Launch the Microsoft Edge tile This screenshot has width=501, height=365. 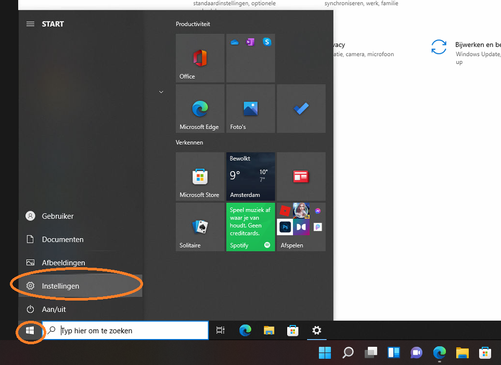tap(200, 109)
